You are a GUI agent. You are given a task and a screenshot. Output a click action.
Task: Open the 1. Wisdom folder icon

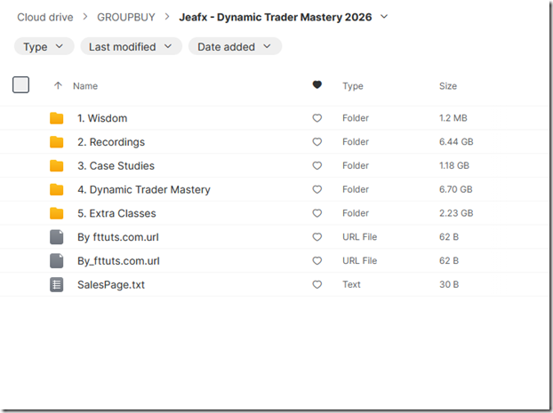(x=56, y=118)
